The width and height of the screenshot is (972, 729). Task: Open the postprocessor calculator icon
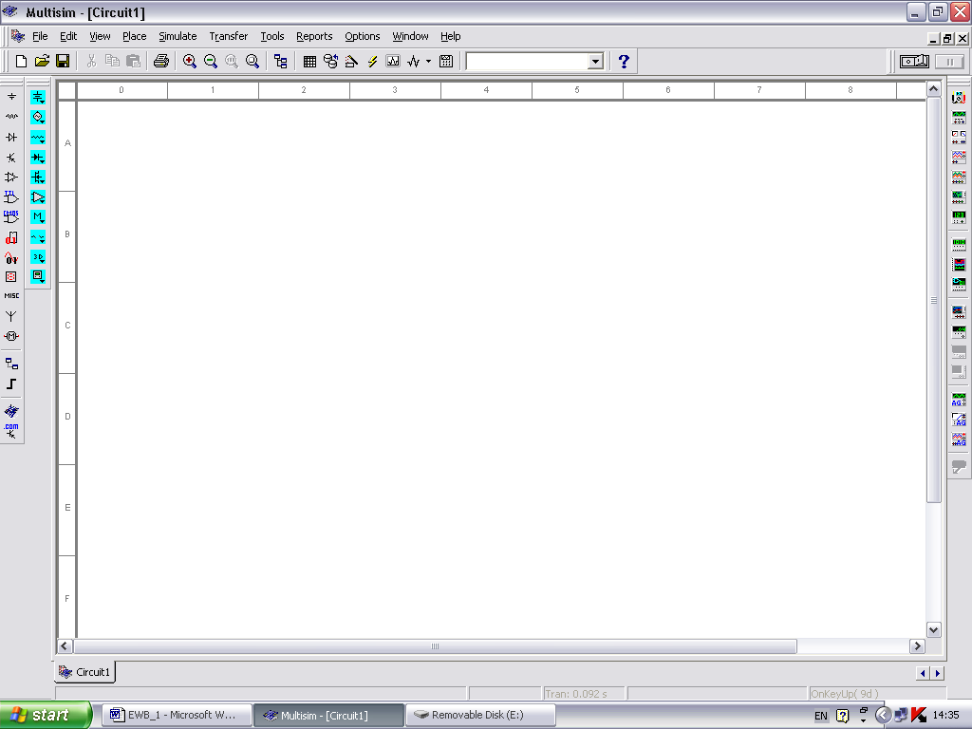point(446,61)
